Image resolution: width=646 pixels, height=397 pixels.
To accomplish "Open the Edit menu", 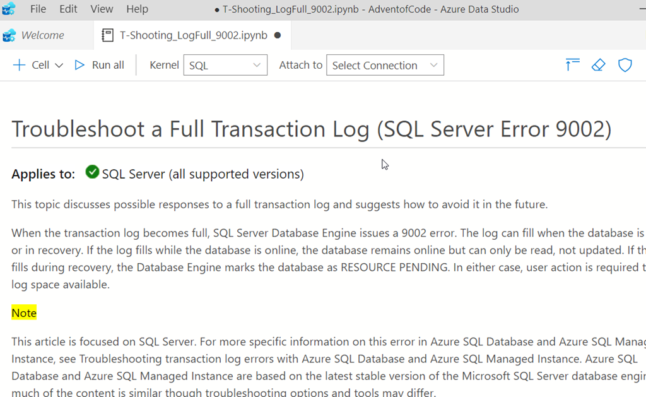I will point(68,9).
